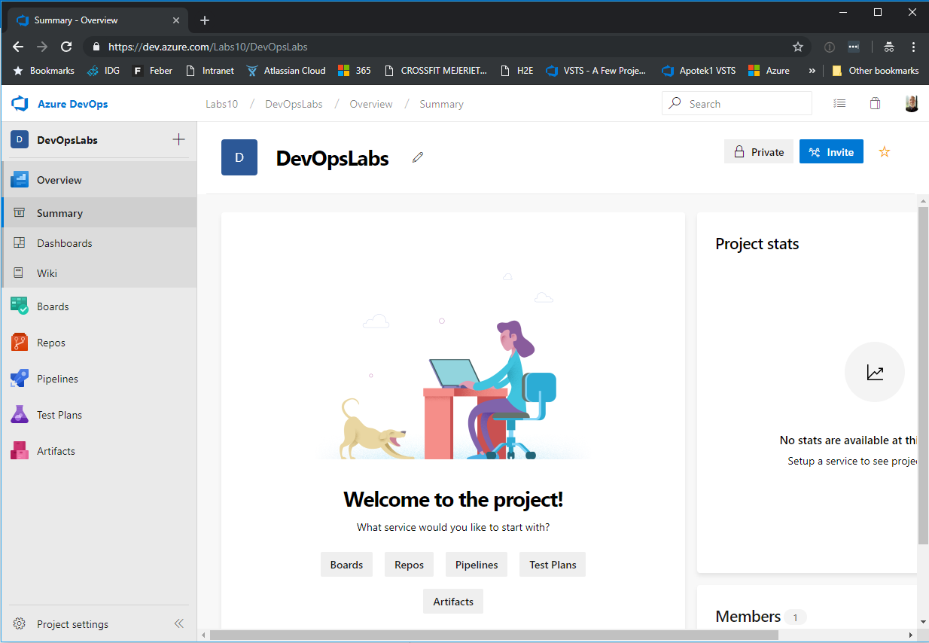
Task: Click the Artifacts icon in sidebar
Action: point(20,451)
